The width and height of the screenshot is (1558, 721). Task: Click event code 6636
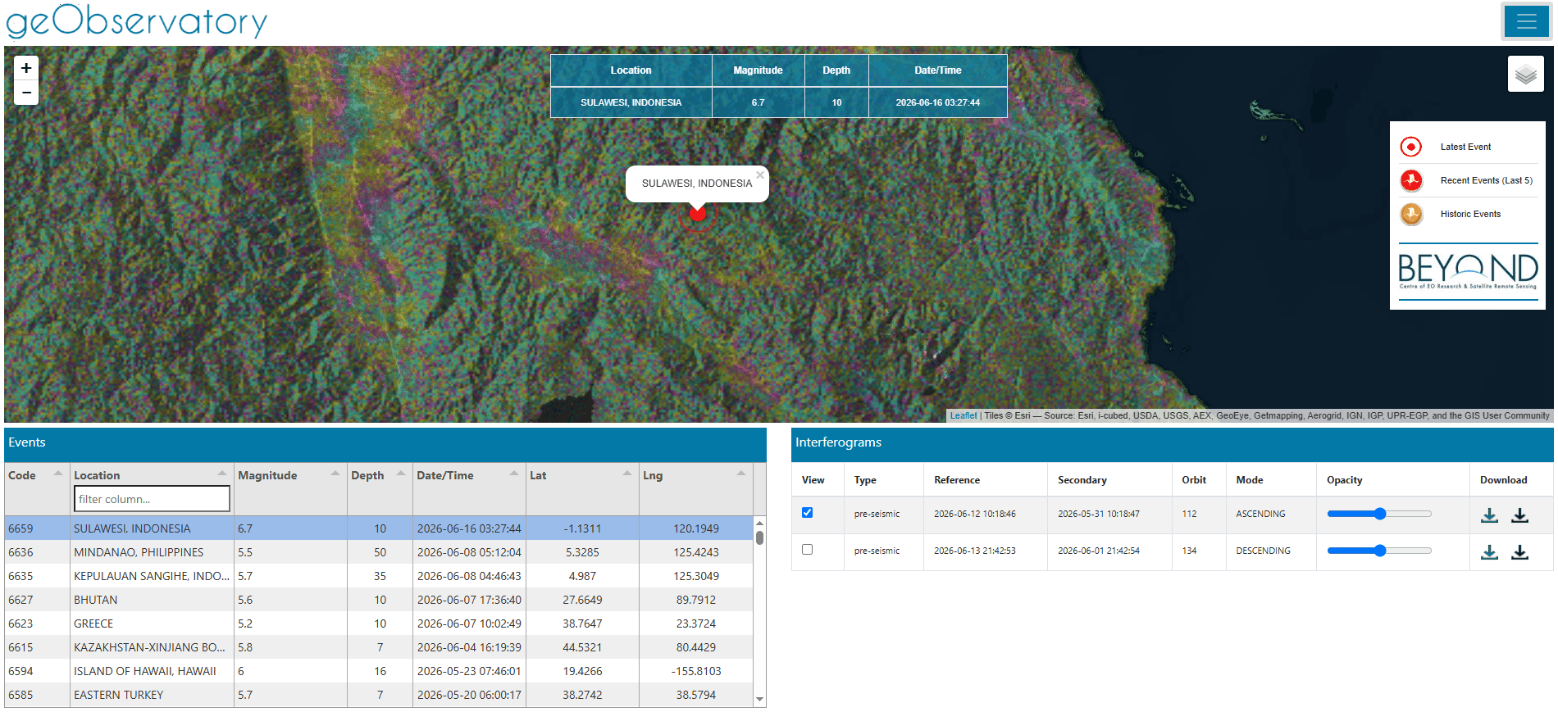20,552
